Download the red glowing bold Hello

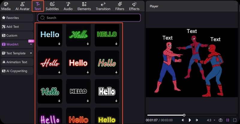88,72
